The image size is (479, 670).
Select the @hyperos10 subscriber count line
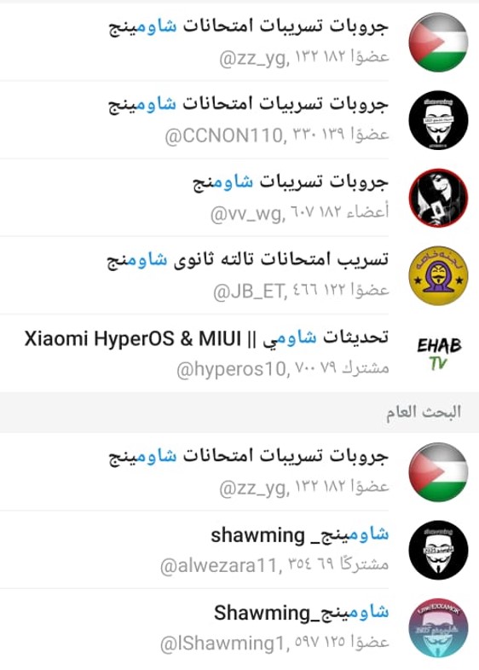pyautogui.click(x=283, y=368)
